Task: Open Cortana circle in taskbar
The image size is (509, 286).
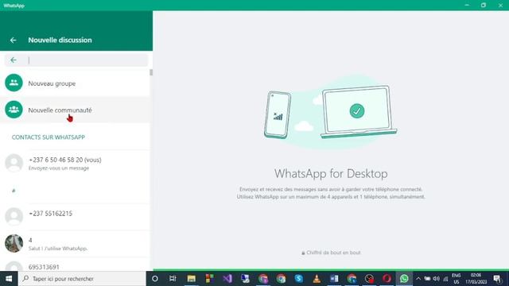Action: coord(155,279)
